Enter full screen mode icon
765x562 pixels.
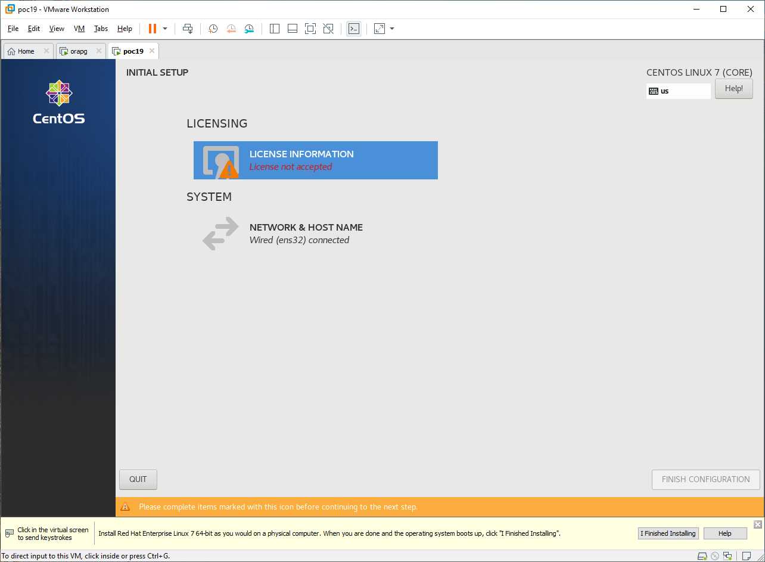[310, 29]
